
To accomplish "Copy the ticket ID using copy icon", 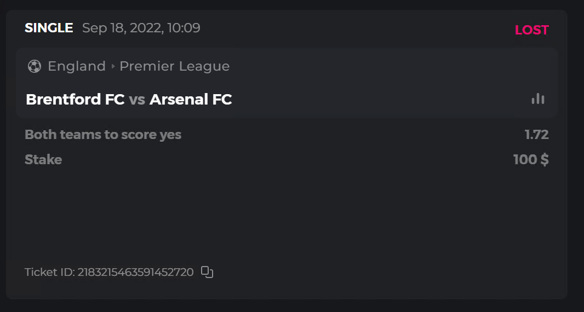I will [207, 271].
